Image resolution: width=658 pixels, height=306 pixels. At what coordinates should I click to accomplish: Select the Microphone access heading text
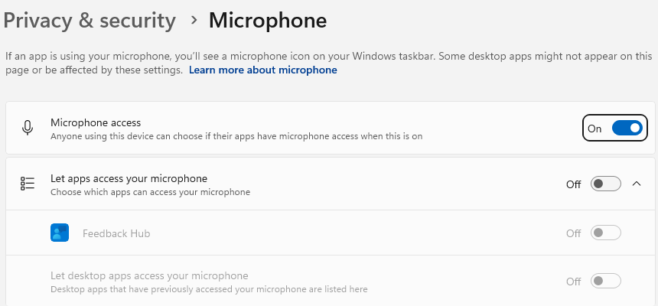pos(96,122)
